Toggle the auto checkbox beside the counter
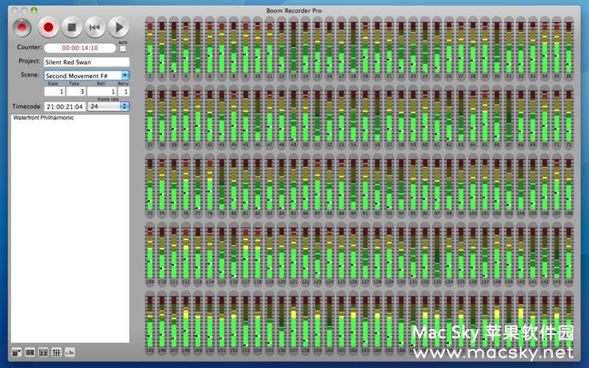Viewport: 589px width, 368px height. (123, 49)
